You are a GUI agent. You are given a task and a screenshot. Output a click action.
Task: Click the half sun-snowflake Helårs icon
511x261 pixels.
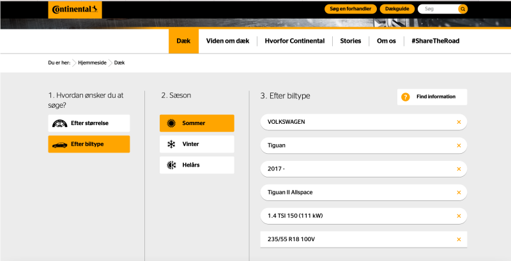click(171, 165)
